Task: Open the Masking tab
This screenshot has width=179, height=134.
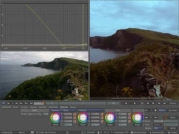Action: click(x=72, y=107)
